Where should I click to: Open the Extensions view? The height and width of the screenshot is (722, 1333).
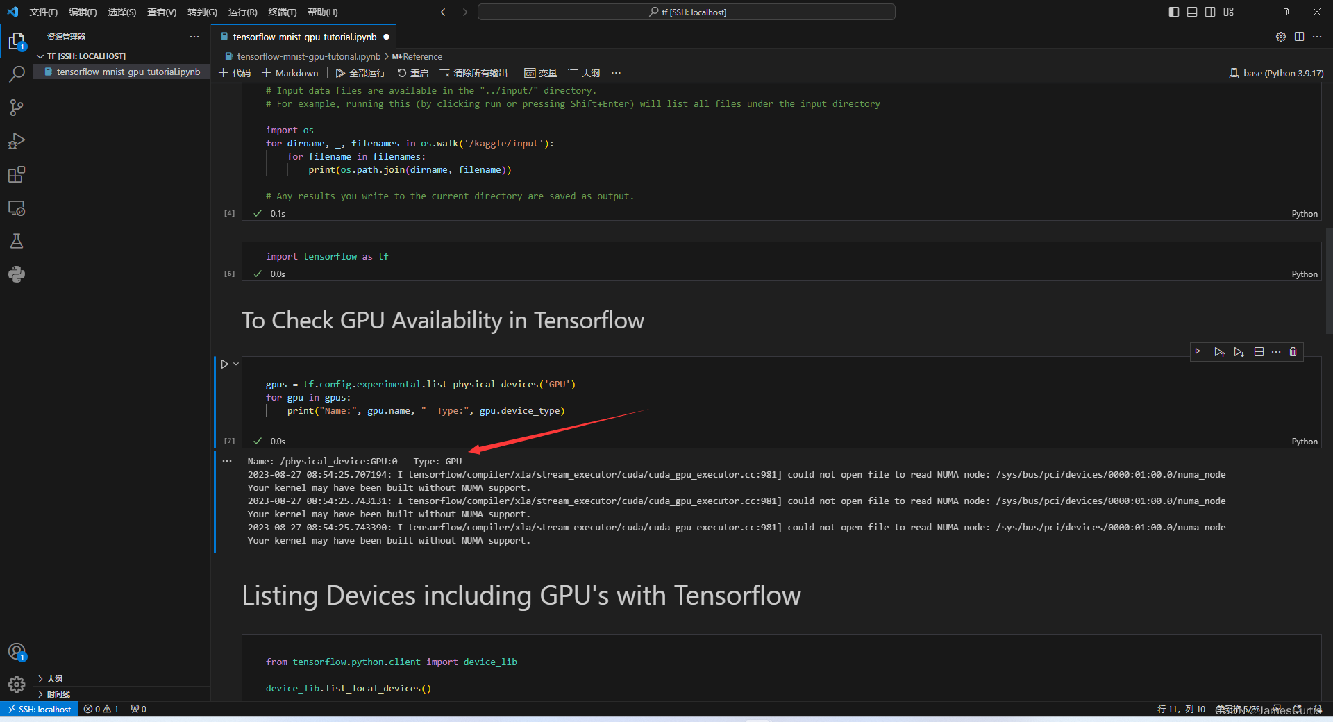coord(17,174)
